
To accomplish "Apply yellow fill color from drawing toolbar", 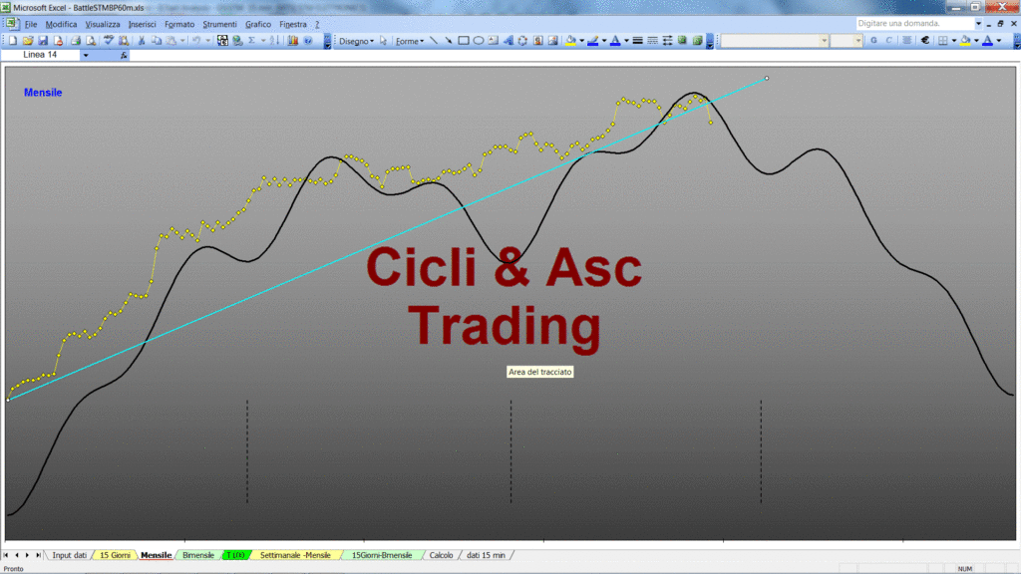I will [571, 40].
